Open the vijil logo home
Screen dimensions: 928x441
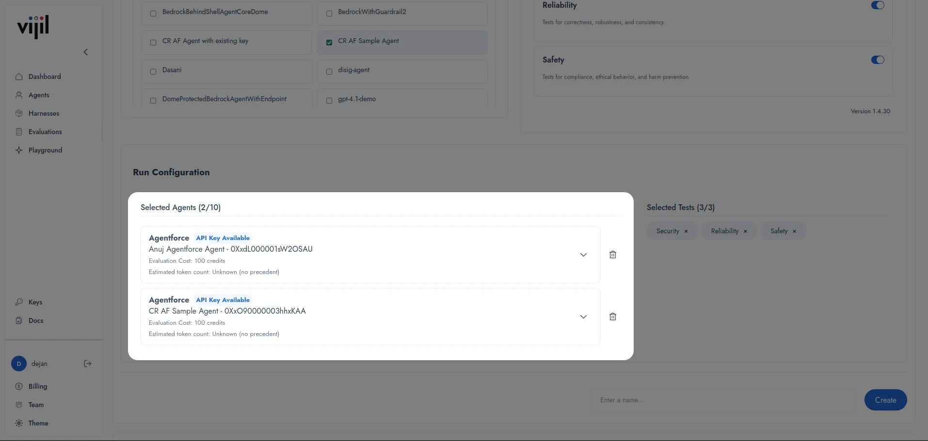point(33,27)
